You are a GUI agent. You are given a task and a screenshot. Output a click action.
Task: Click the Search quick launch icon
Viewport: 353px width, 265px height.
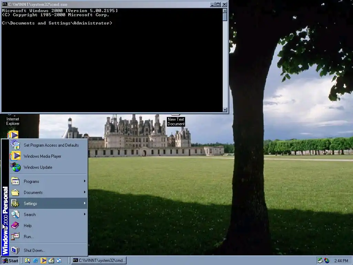(x=28, y=261)
